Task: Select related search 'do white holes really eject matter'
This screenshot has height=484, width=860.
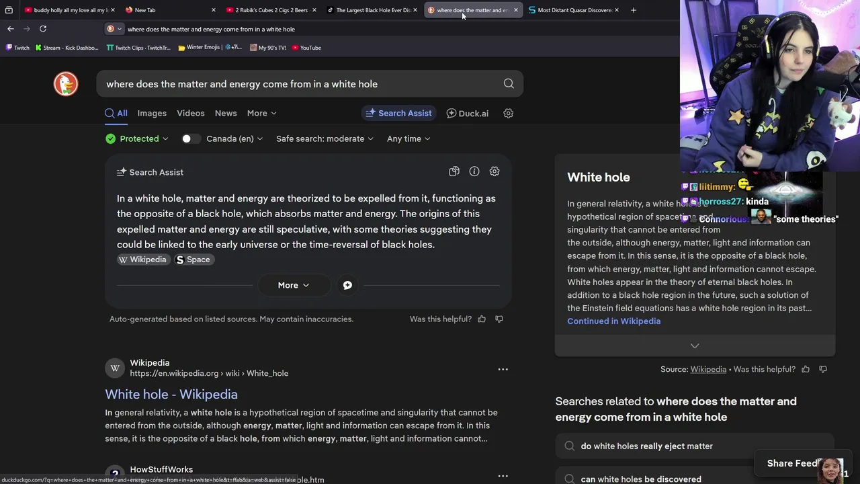Action: click(x=695, y=446)
